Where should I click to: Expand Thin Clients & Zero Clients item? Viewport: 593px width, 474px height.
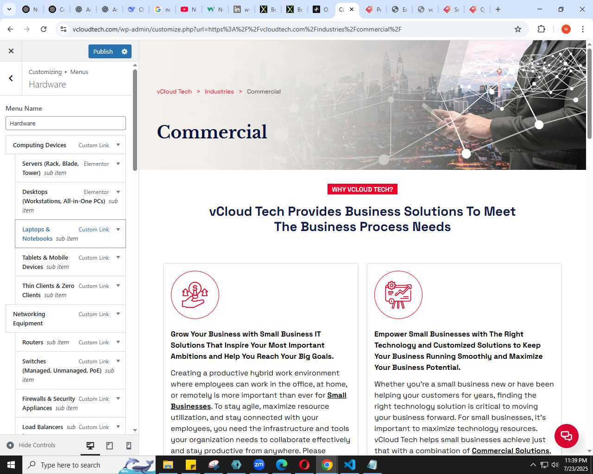coord(118,286)
